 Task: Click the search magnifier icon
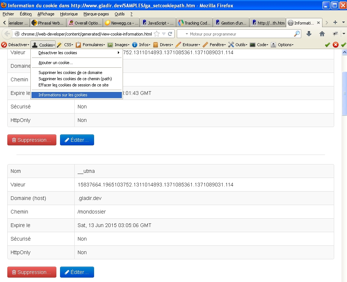coord(297,34)
